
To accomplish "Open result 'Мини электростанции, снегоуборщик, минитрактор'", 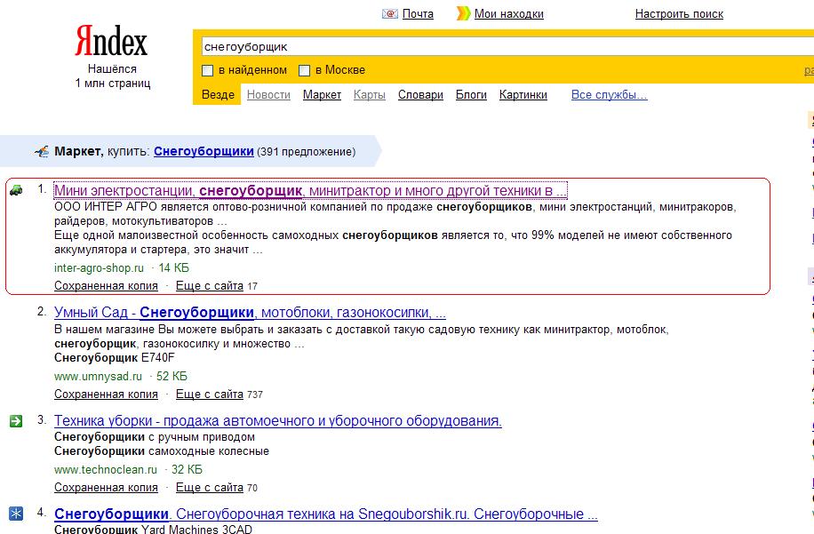I will click(x=310, y=191).
